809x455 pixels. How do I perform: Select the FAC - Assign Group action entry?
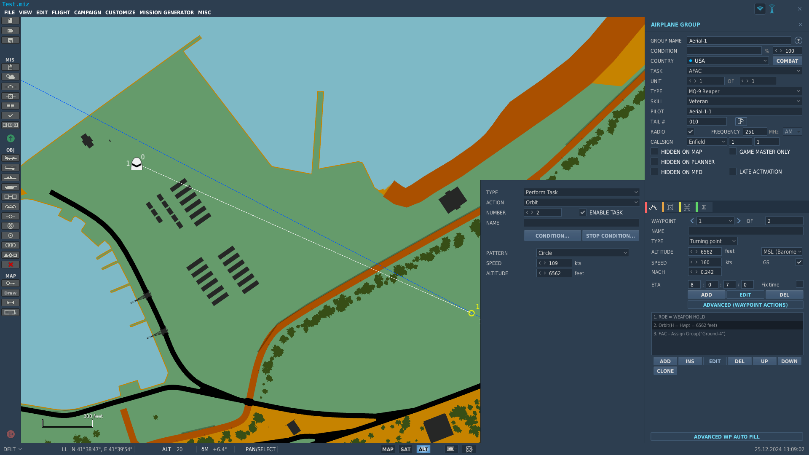click(727, 334)
